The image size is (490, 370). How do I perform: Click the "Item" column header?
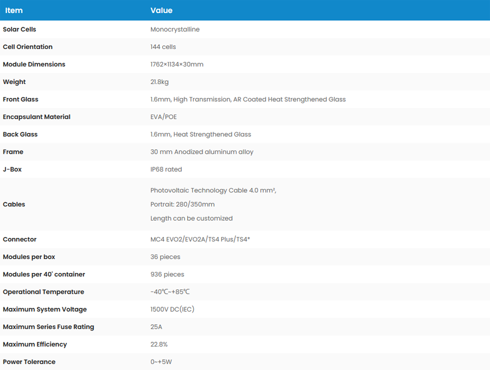click(14, 10)
